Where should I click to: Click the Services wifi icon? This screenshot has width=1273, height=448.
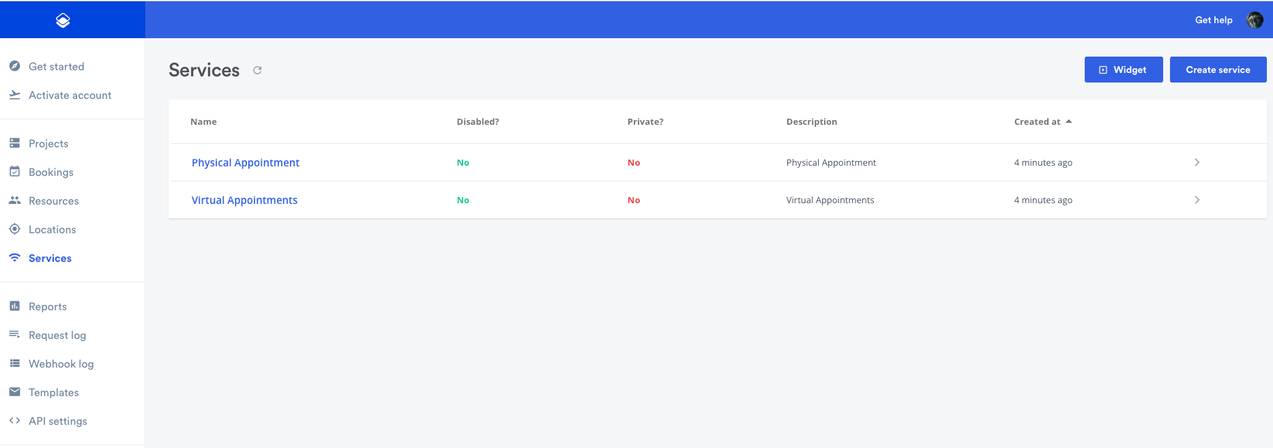tap(14, 258)
